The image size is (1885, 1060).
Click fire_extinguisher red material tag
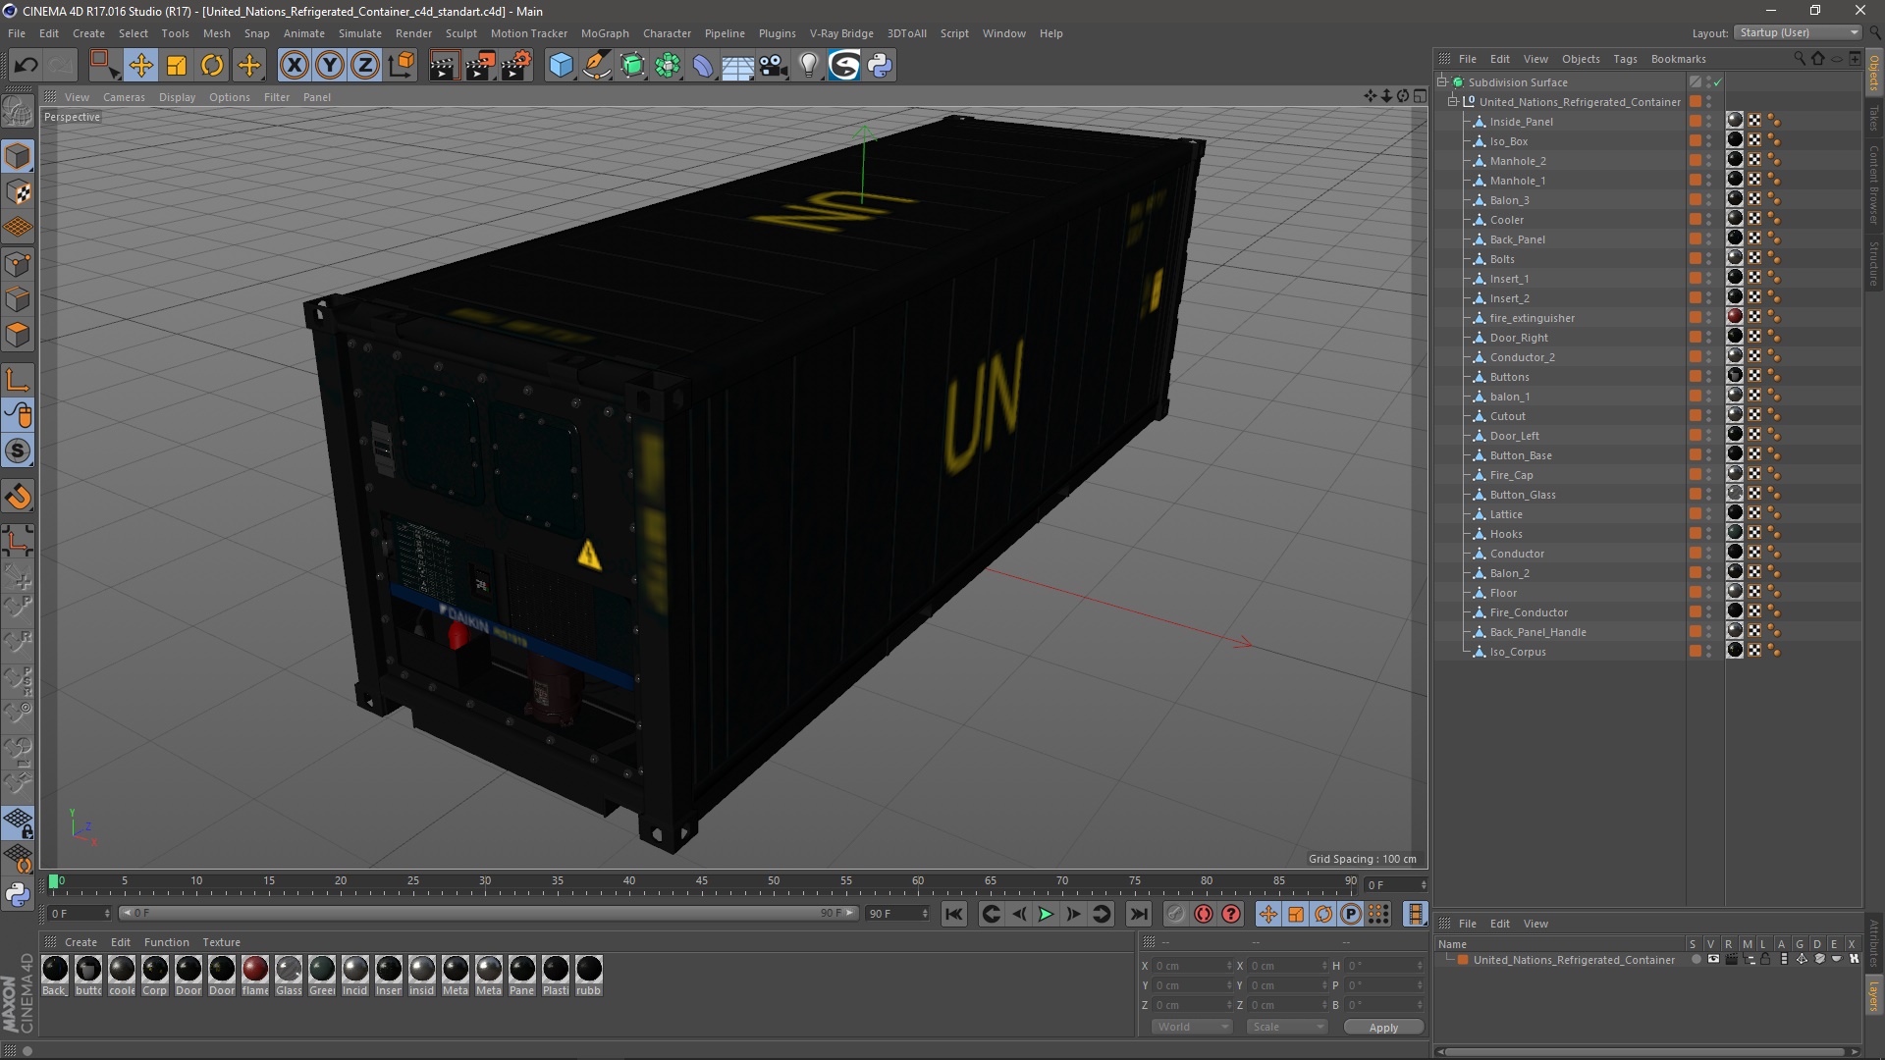[x=1735, y=317]
